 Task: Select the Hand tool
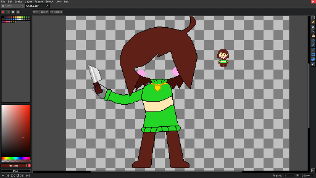tap(313, 36)
